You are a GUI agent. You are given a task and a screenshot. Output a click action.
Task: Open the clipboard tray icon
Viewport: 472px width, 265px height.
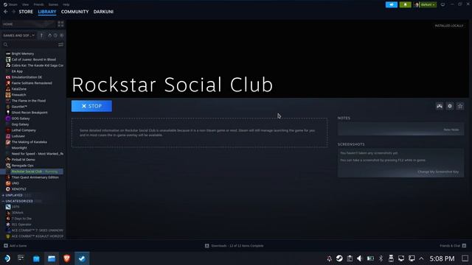[350, 258]
